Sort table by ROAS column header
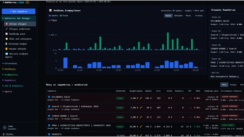Screen dimensions: 244x137 pyautogui.click(x=198, y=91)
